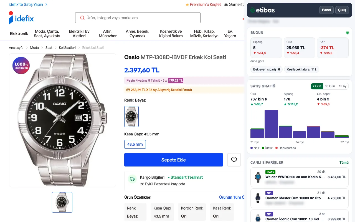The image size is (355, 222).
Task: Open the Elektronik category menu
Action: (x=19, y=34)
